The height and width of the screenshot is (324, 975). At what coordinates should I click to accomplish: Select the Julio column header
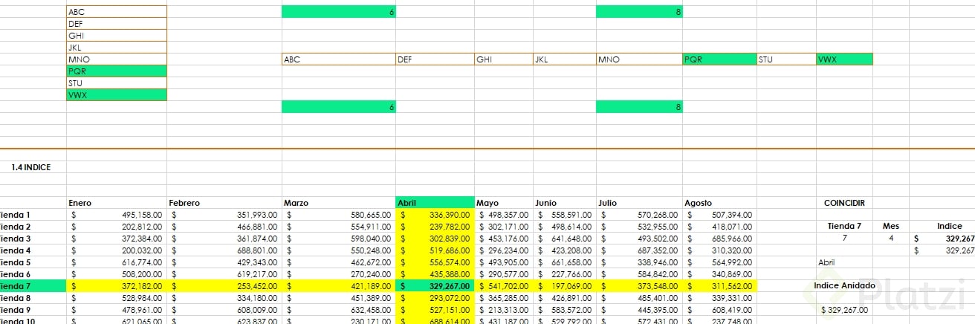pyautogui.click(x=639, y=202)
